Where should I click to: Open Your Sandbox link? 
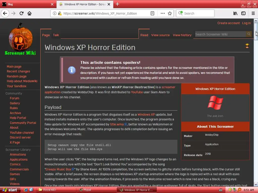tap(16, 86)
